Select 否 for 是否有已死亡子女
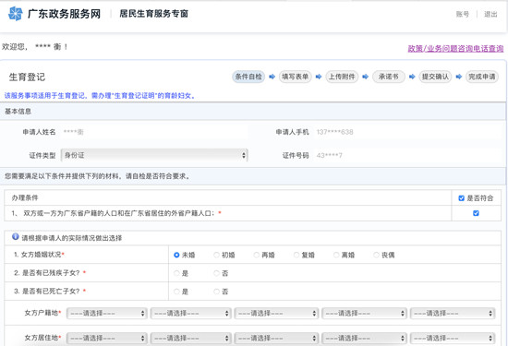Image resolution: width=508 pixels, height=346 pixels. (x=216, y=292)
